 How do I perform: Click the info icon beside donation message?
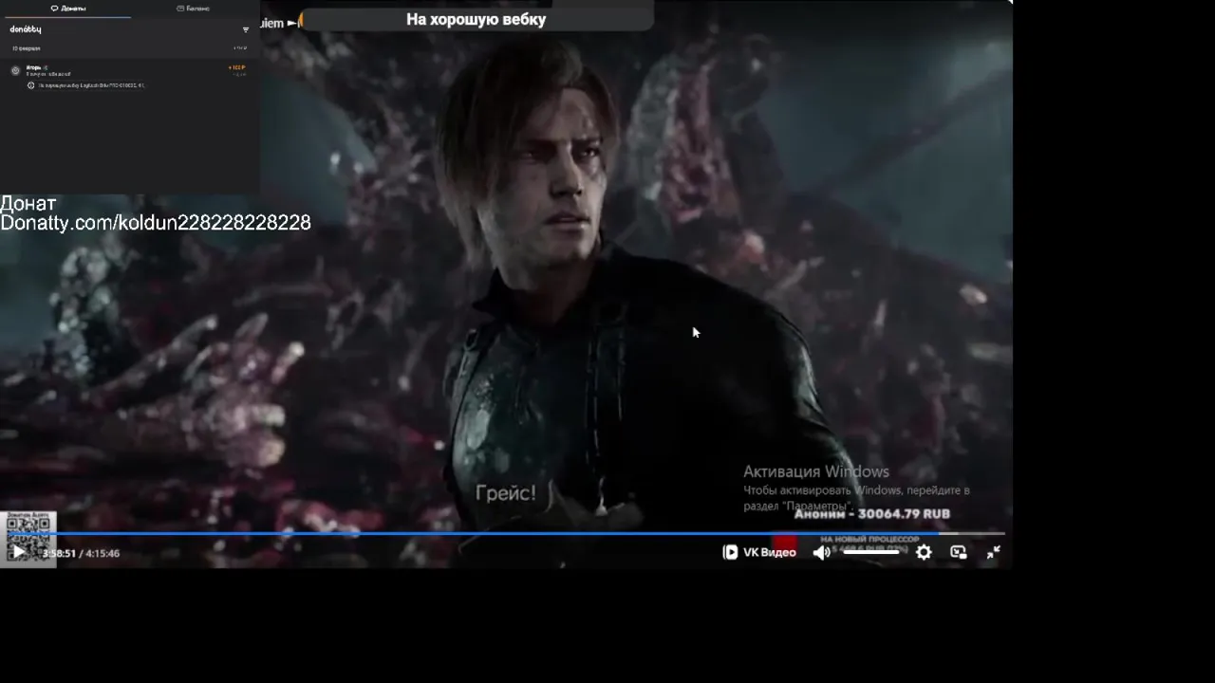(x=30, y=85)
